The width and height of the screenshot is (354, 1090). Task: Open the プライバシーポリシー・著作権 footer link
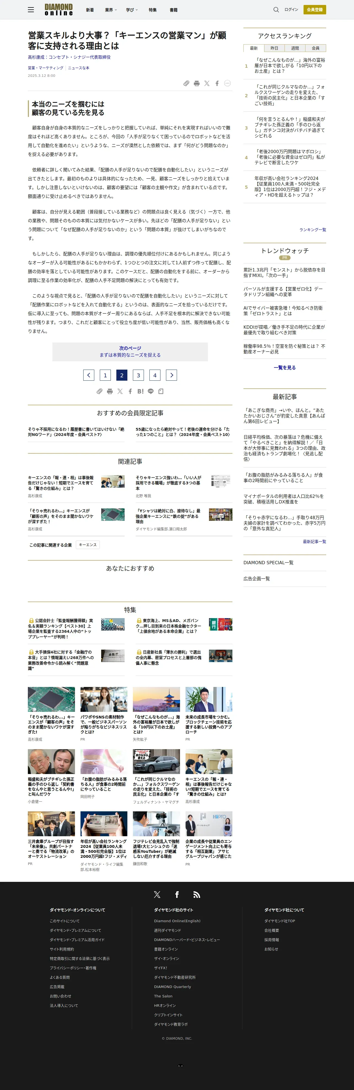click(x=73, y=968)
